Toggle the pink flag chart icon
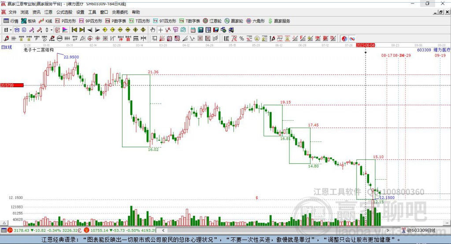This screenshot has height=244, width=451. [65, 30]
